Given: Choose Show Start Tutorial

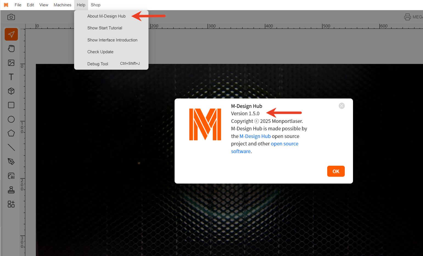Looking at the screenshot, I should click(x=105, y=28).
